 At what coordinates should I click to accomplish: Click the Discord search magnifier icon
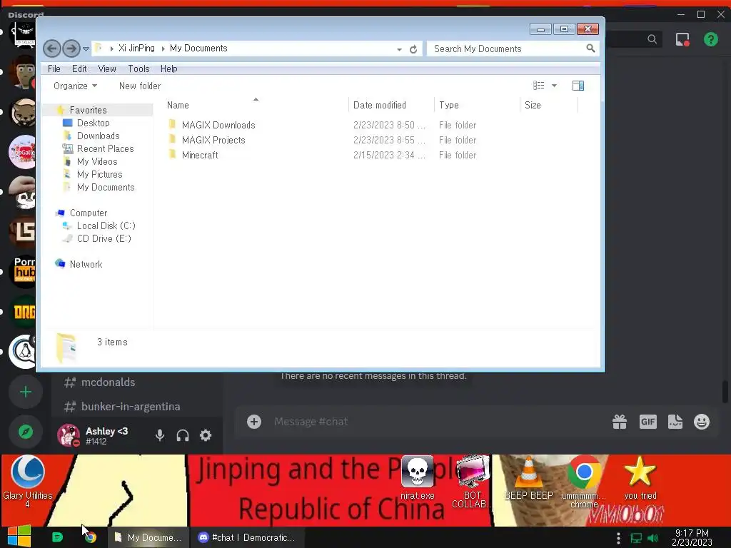(x=652, y=39)
